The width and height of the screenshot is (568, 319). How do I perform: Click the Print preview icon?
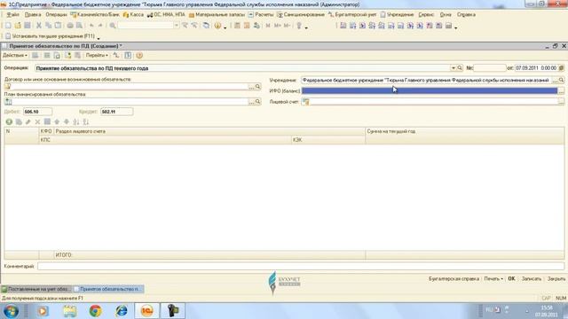(79, 26)
